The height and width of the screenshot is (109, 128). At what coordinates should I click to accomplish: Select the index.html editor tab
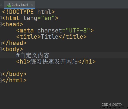[x=20, y=5]
